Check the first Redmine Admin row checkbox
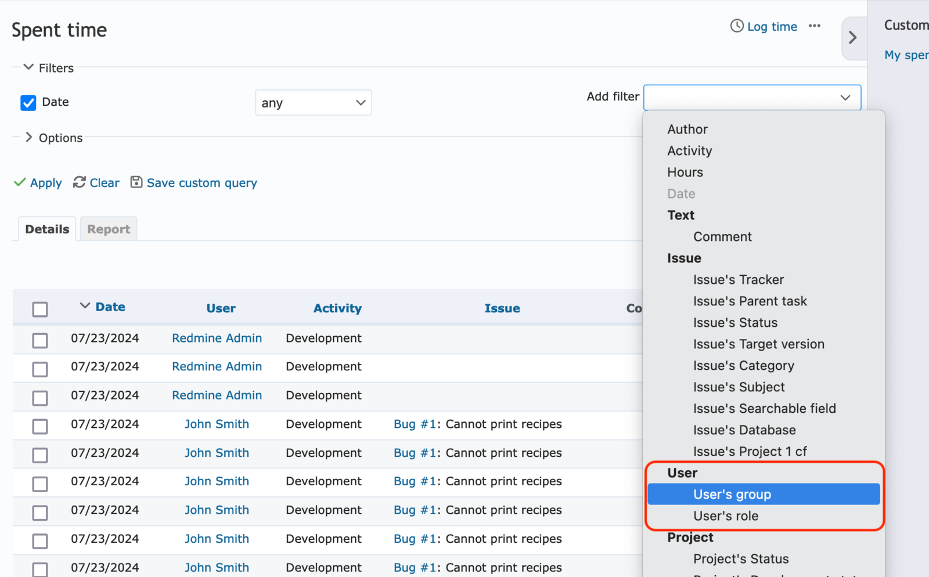This screenshot has height=577, width=929. coord(39,340)
